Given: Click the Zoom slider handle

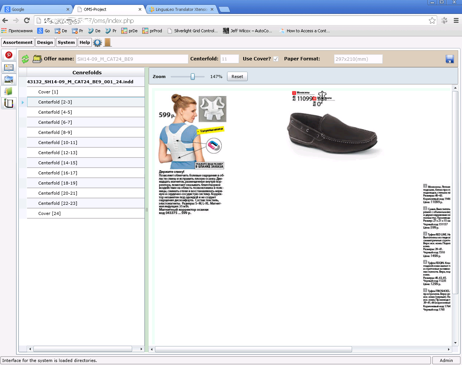Looking at the screenshot, I should (x=193, y=77).
